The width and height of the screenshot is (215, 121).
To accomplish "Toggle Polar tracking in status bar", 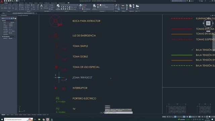I will pos(175,117).
